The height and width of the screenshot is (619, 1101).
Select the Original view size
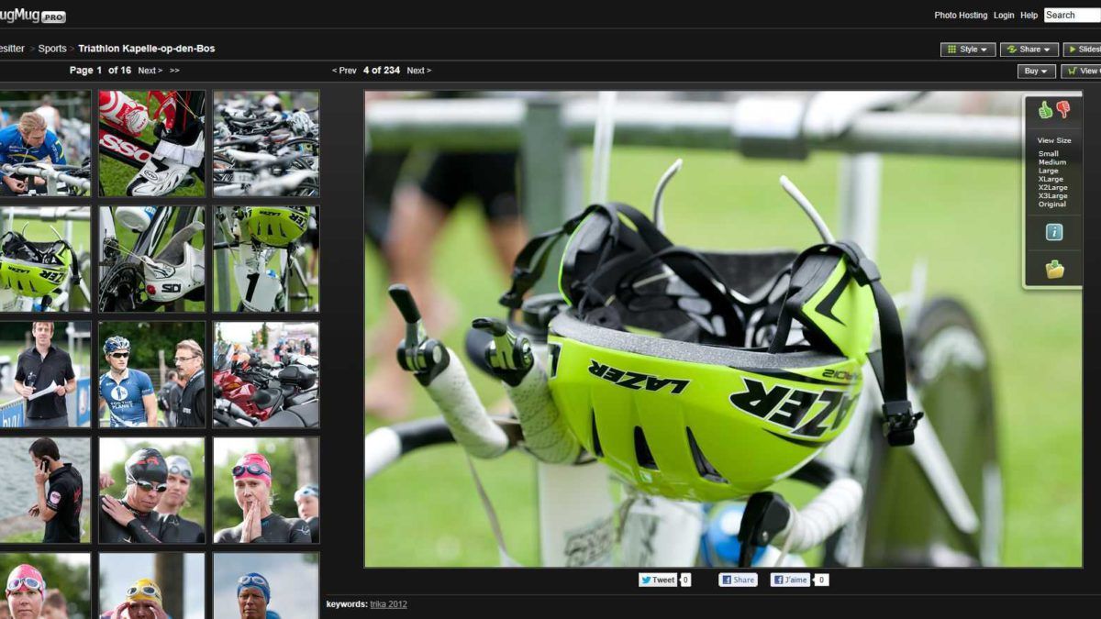tap(1051, 204)
